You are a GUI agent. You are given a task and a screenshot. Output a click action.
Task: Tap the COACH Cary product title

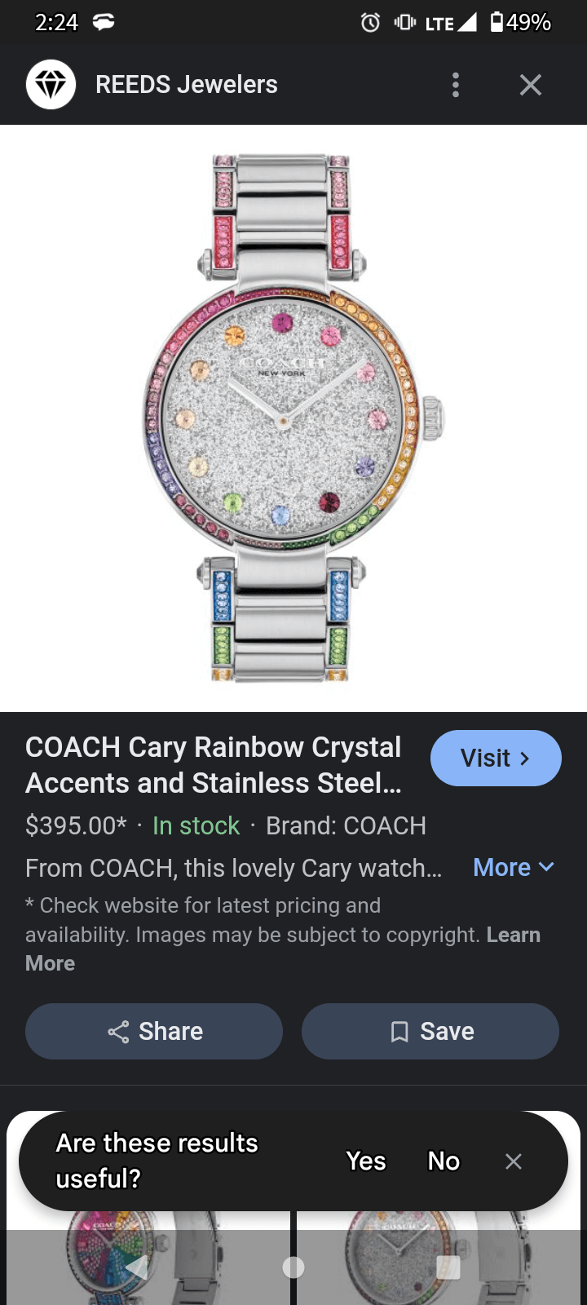click(214, 765)
